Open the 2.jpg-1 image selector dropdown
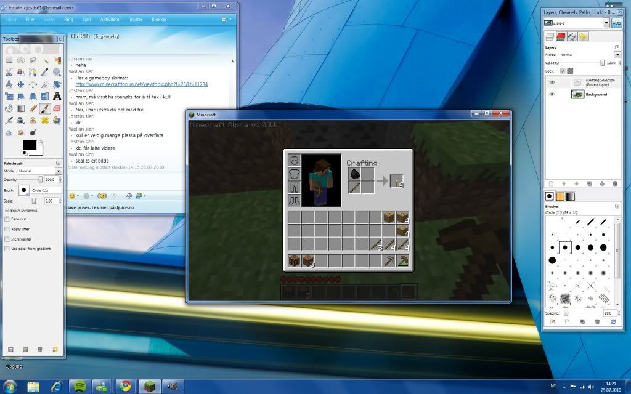This screenshot has height=394, width=631. click(606, 23)
